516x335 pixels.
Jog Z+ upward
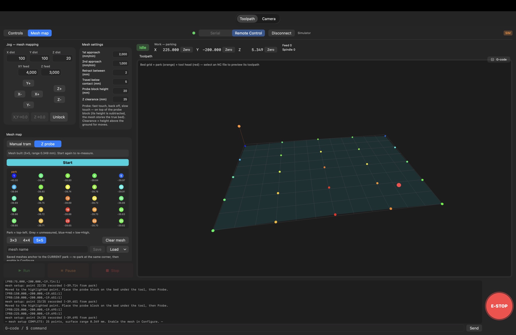point(59,89)
